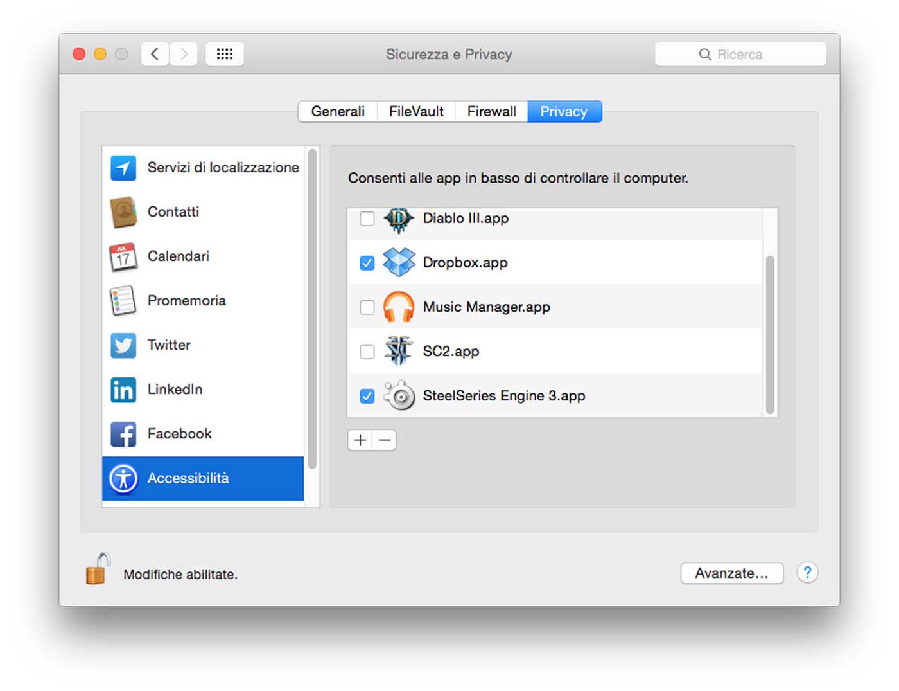
Task: Select LinkedIn in the sidebar
Action: pyautogui.click(x=203, y=390)
